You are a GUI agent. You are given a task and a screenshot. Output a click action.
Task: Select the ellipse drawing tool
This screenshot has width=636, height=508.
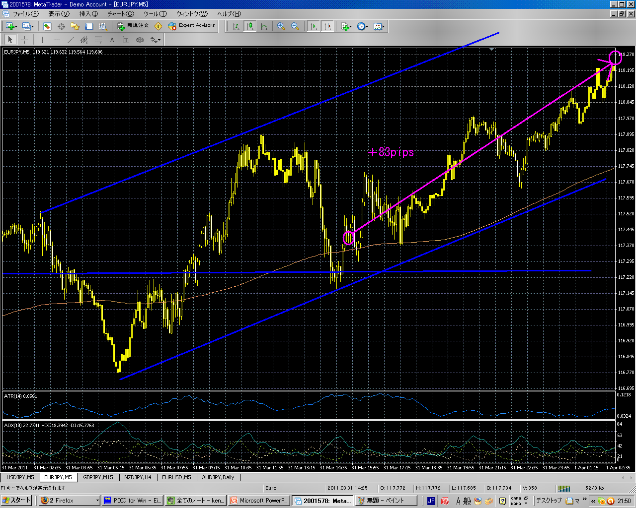tap(140, 40)
